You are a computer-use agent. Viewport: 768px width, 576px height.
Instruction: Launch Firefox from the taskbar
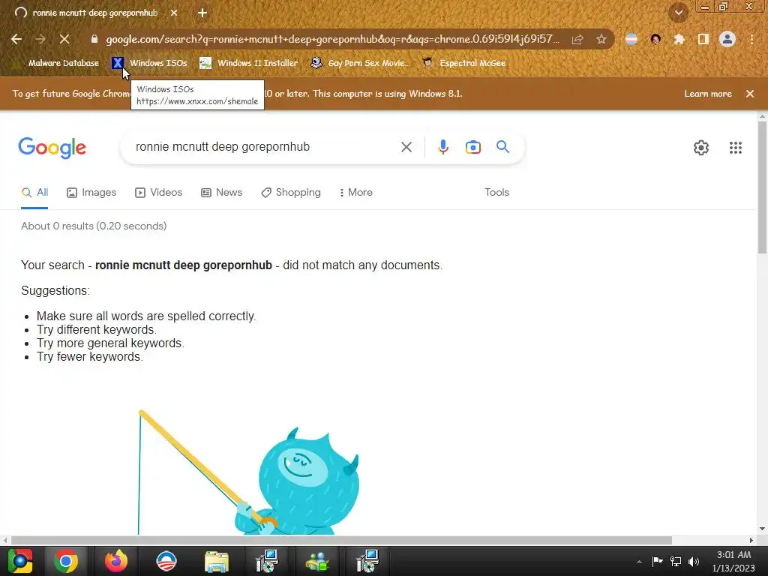coord(116,561)
